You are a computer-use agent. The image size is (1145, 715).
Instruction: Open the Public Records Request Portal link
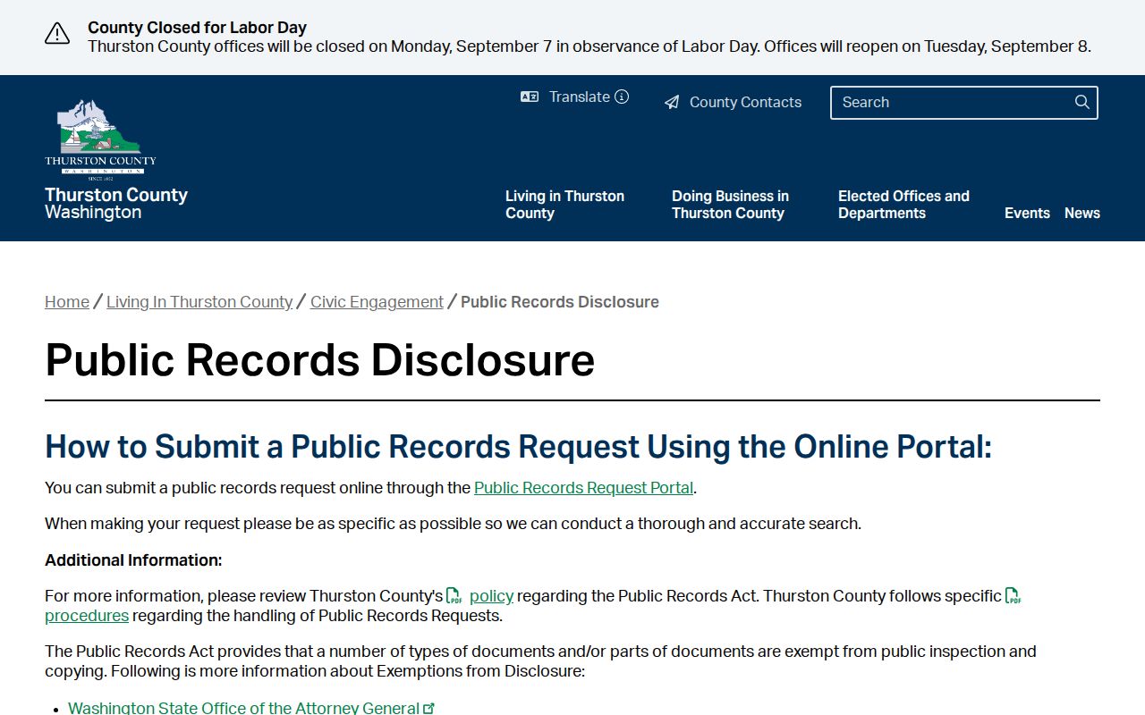pyautogui.click(x=583, y=488)
